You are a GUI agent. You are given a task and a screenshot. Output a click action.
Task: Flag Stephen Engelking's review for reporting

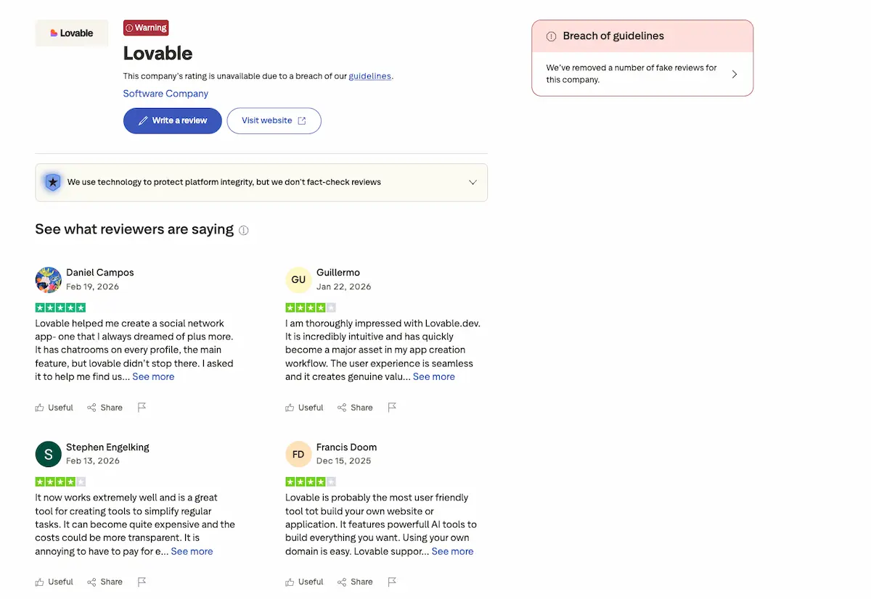[142, 581]
